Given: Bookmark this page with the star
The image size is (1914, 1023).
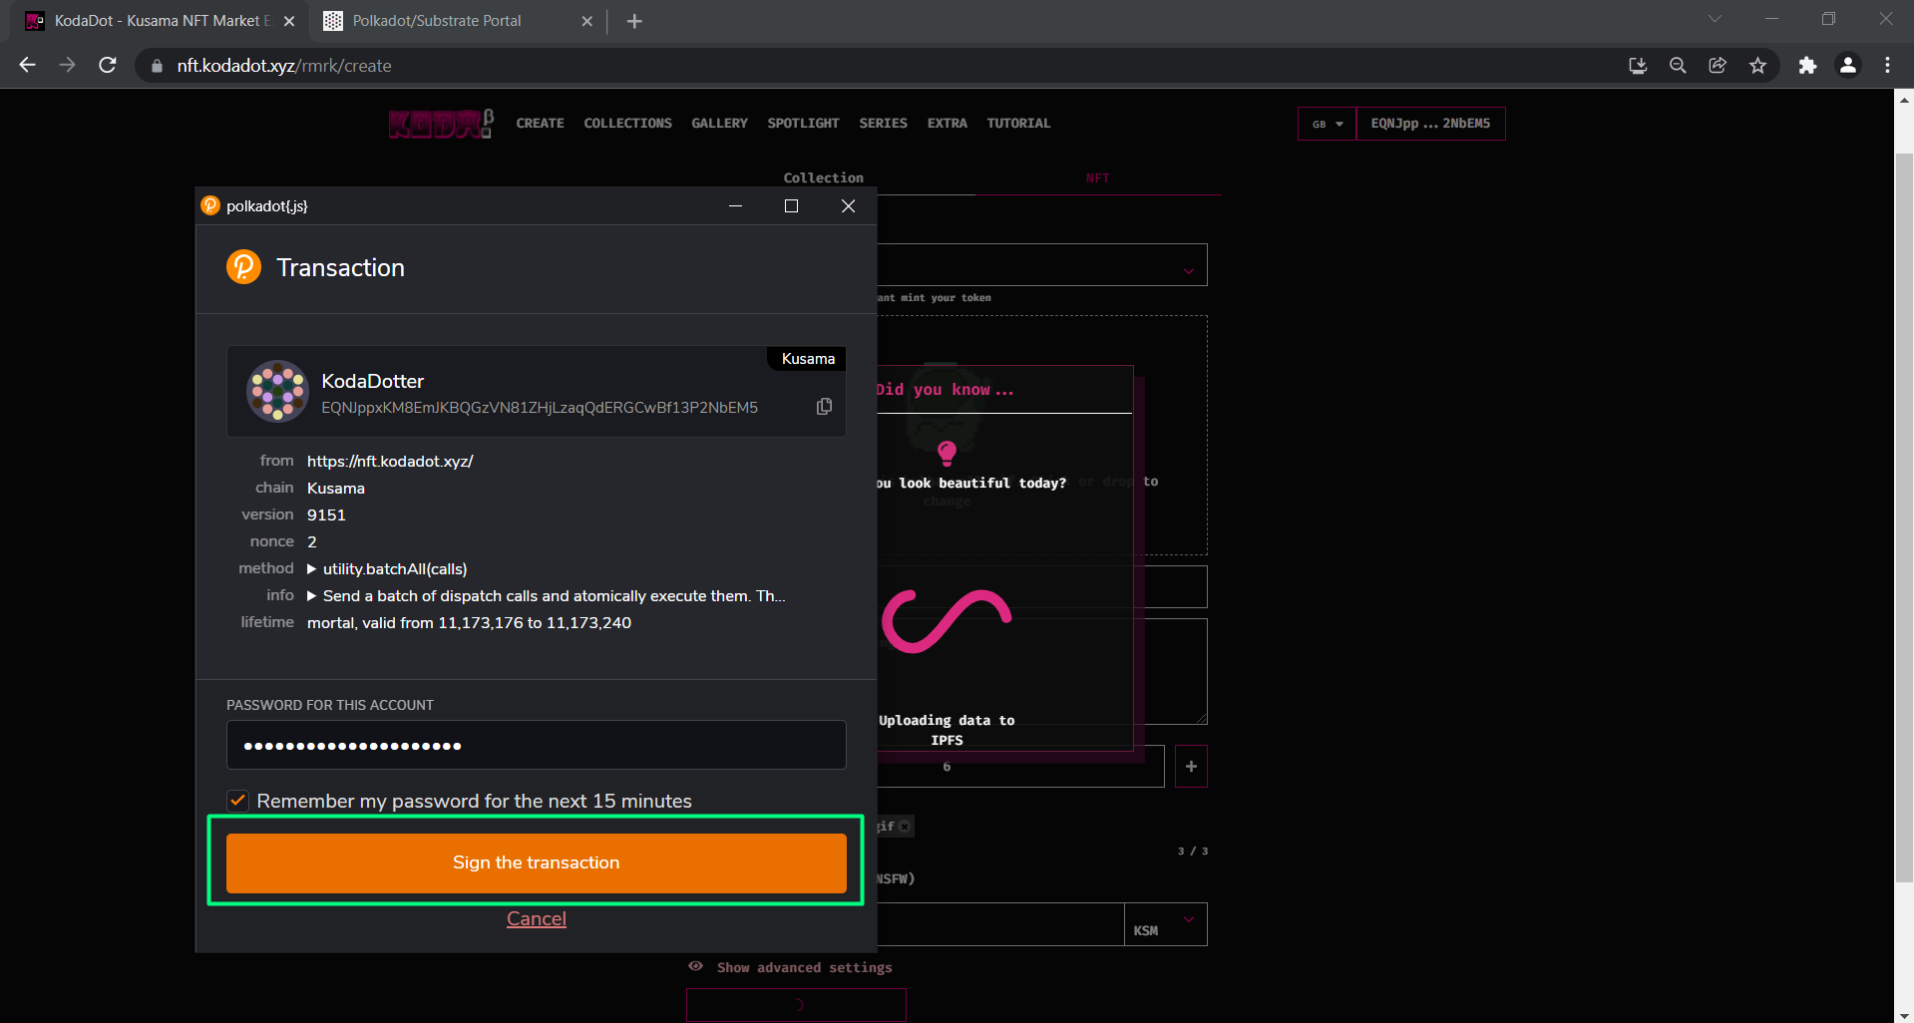Looking at the screenshot, I should (x=1757, y=66).
